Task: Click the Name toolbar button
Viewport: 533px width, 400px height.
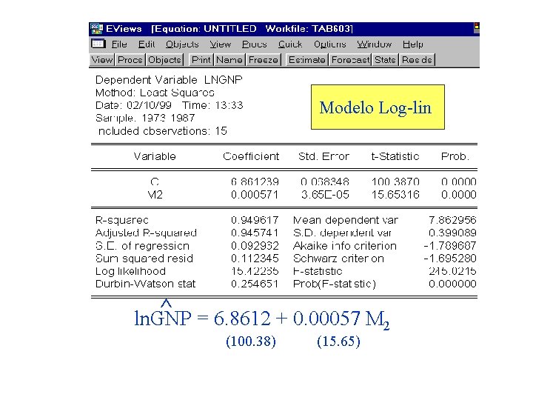Action: (x=229, y=60)
